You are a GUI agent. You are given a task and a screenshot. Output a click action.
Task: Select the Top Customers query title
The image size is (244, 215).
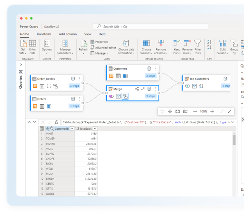199,79
